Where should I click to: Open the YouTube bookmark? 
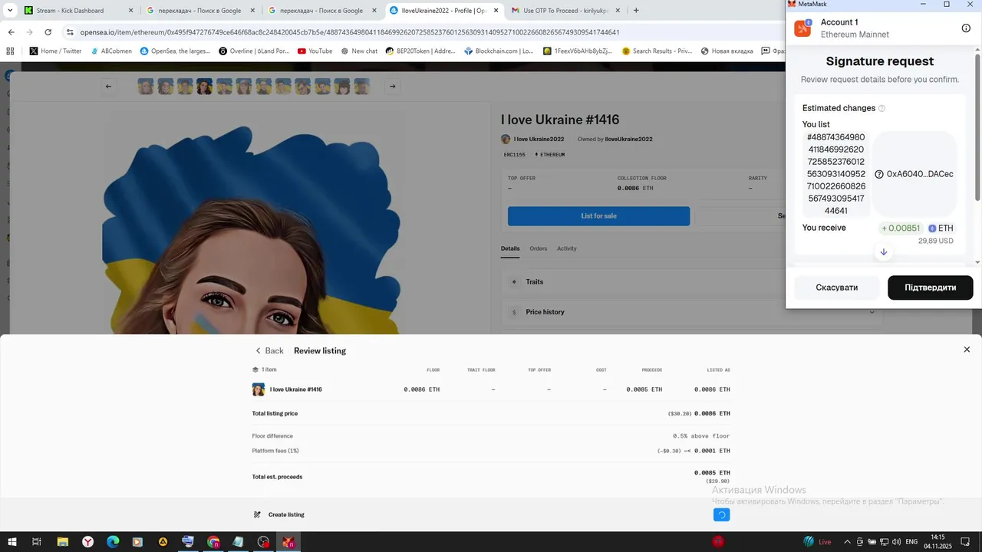(315, 51)
